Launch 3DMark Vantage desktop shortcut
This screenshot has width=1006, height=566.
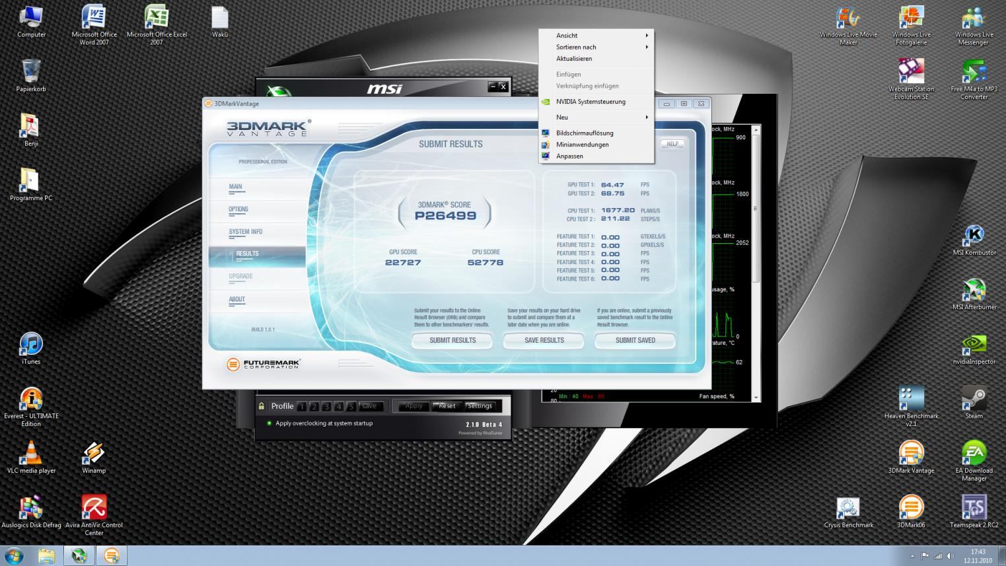[911, 458]
